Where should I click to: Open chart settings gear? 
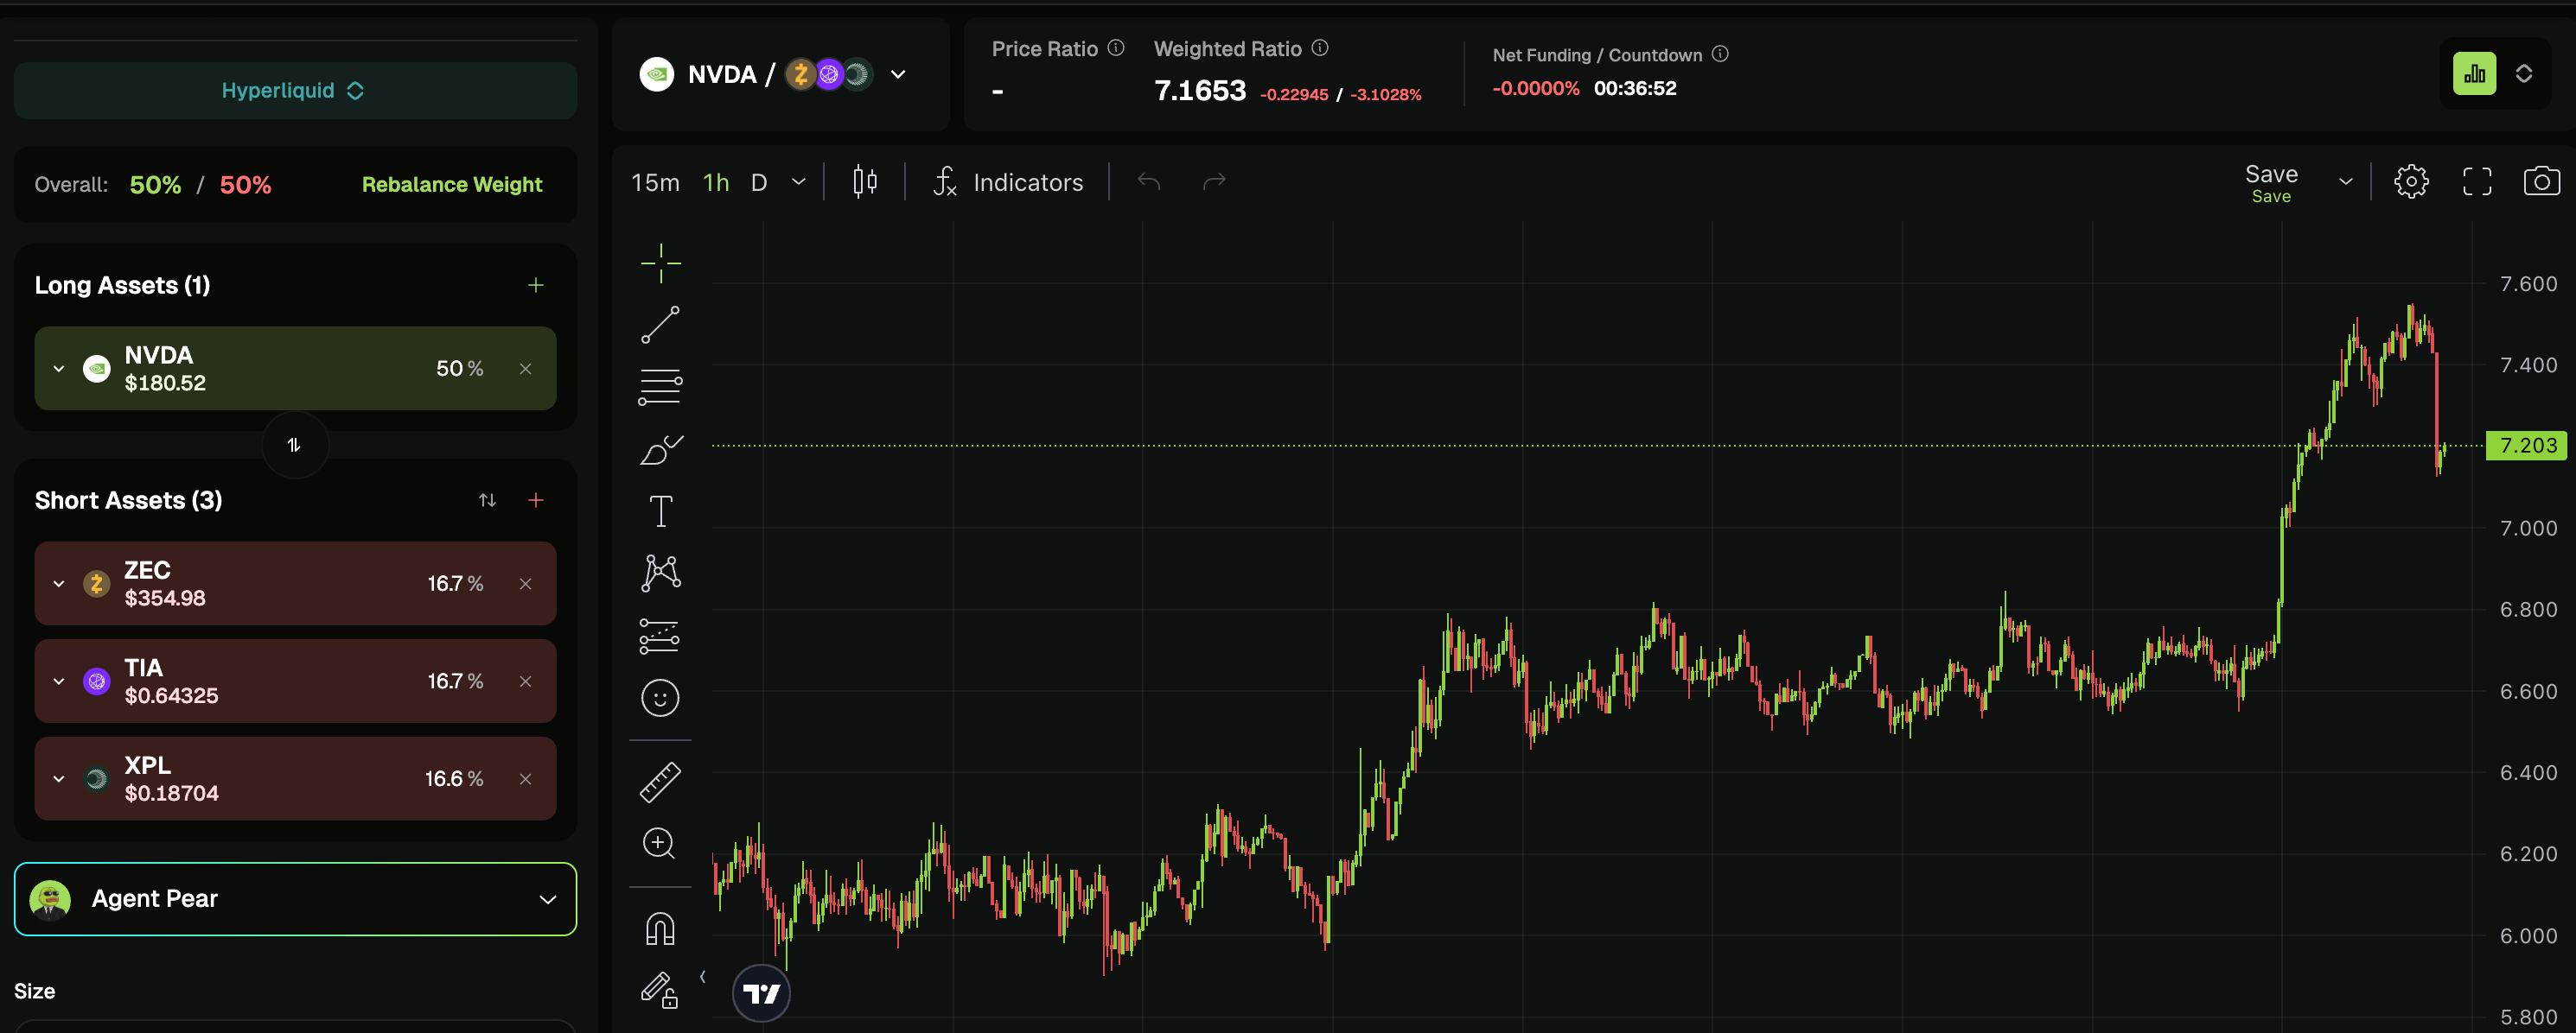coord(2411,182)
